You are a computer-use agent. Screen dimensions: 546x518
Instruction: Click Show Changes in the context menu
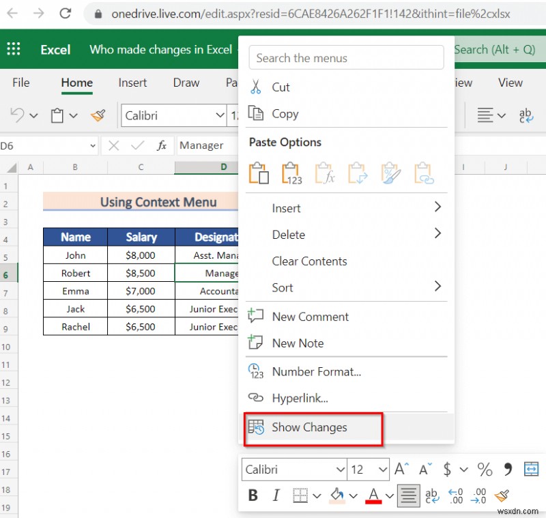(309, 427)
